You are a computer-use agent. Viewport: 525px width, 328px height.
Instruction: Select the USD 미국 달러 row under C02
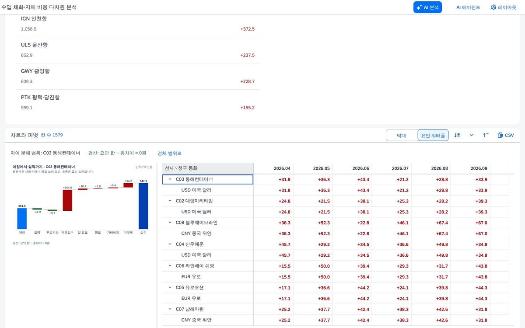(x=208, y=212)
